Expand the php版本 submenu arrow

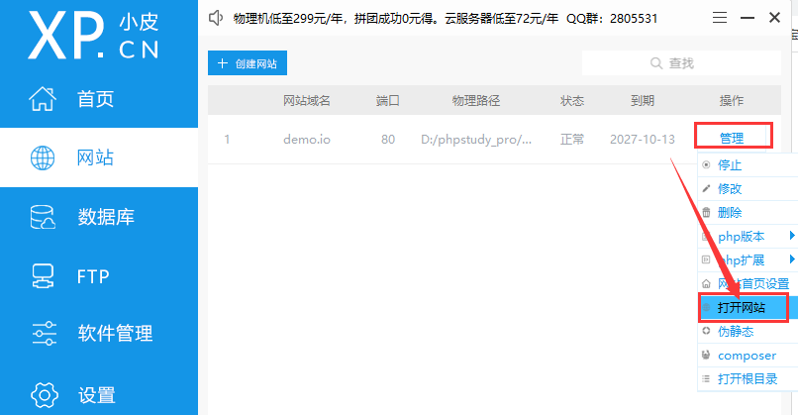click(x=791, y=236)
